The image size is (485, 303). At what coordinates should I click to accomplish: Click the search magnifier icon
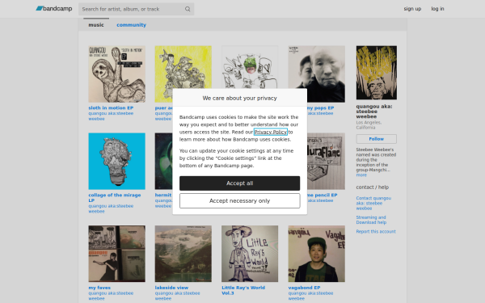tap(188, 9)
